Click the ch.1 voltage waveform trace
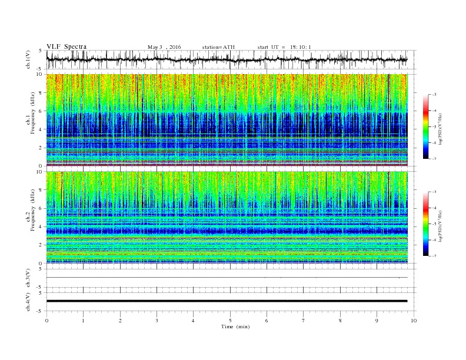466x360 pixels. coord(227,59)
